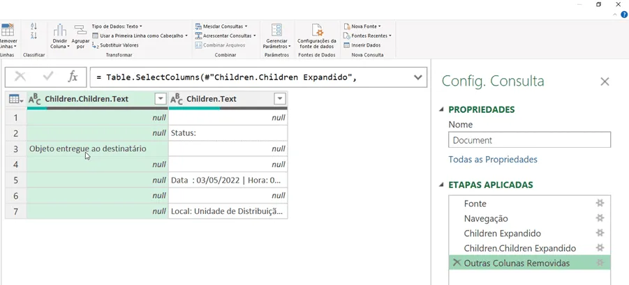Viewport: 629px width, 285px height.
Task: Open settings gear for Fonte step
Action: 600,203
